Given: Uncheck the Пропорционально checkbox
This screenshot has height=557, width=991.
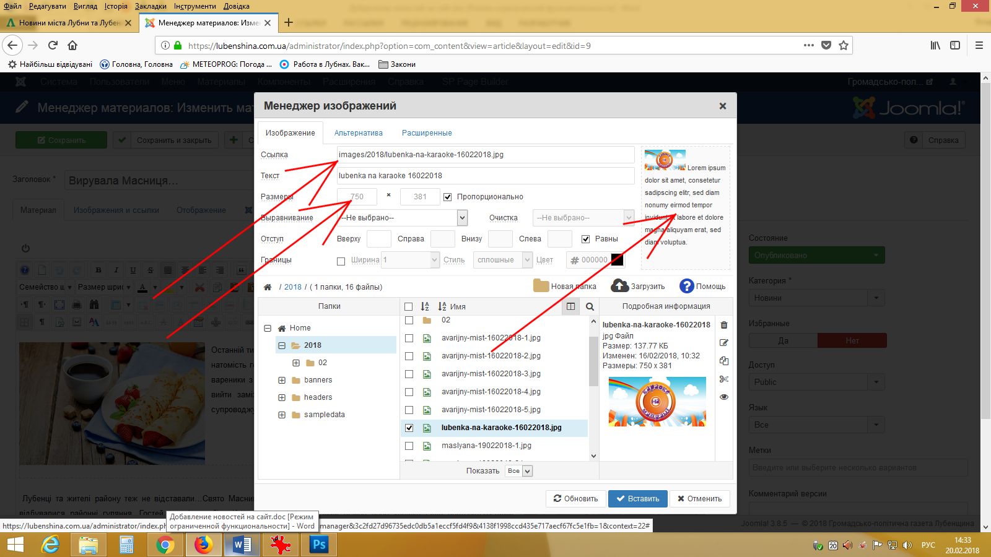Looking at the screenshot, I should click(448, 197).
